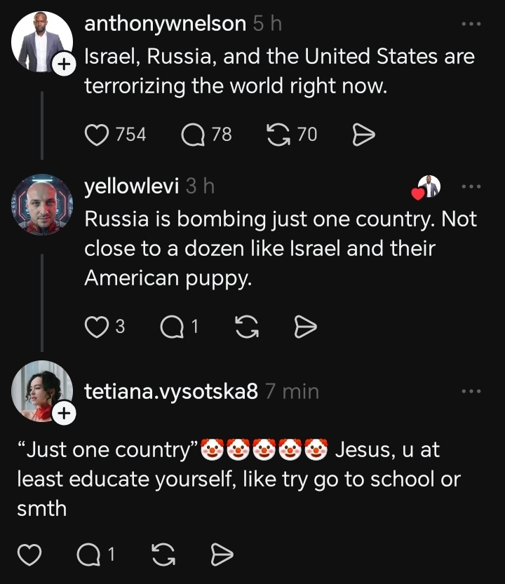
Task: Open replies on anthonywnelson's post (78 comments)
Action: click(x=192, y=135)
